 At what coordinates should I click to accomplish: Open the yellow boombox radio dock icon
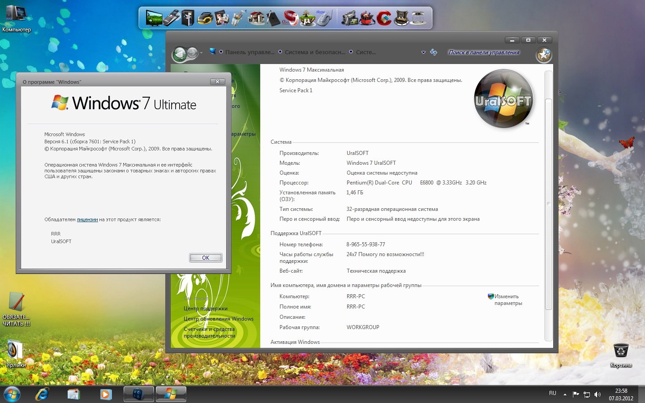tap(205, 18)
